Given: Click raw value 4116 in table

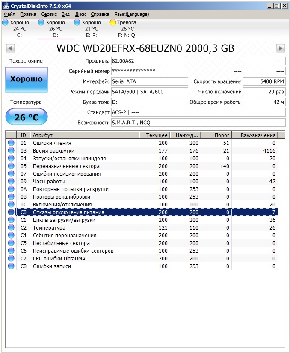Looking at the screenshot, I should point(269,150).
